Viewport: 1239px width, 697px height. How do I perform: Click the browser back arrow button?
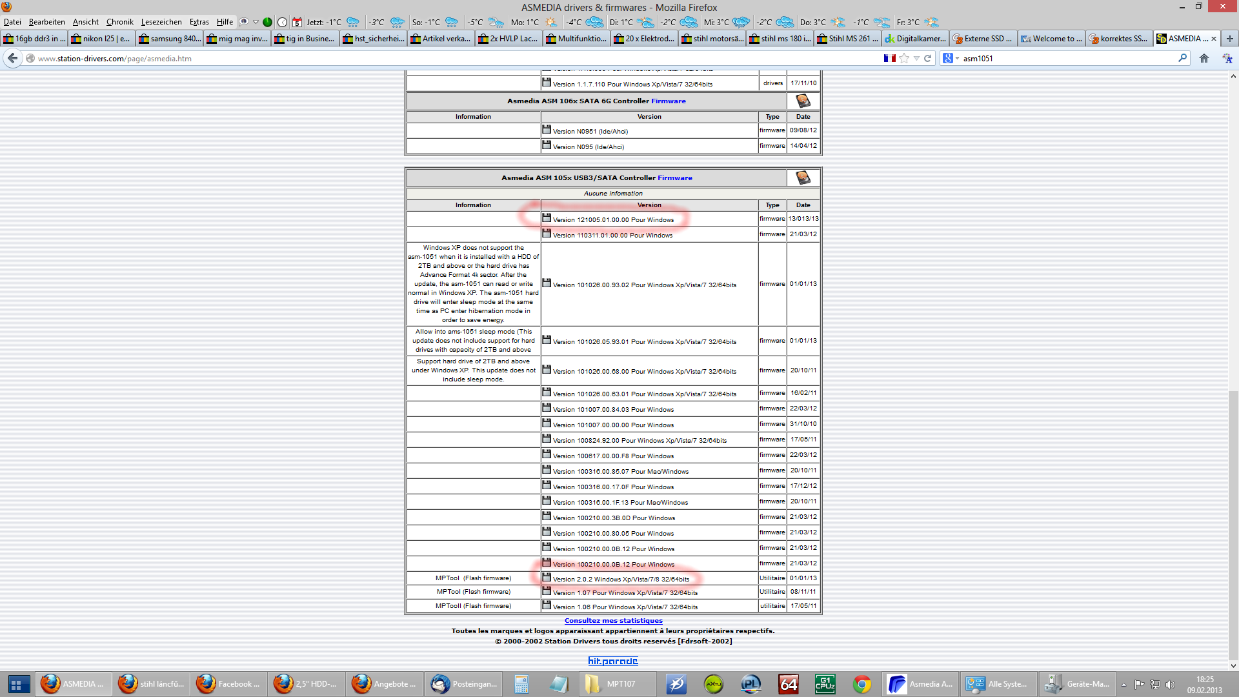coord(12,58)
